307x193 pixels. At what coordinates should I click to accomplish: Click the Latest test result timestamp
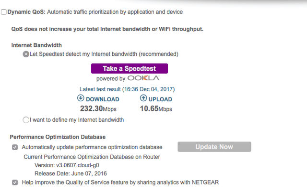click(x=127, y=89)
